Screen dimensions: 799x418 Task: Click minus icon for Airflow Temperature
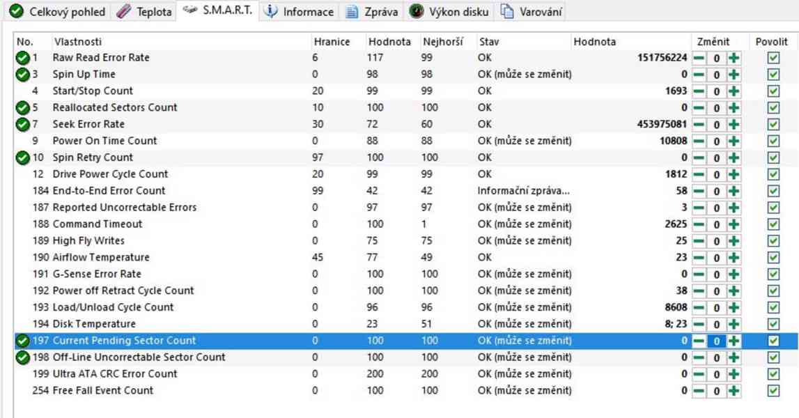(699, 258)
